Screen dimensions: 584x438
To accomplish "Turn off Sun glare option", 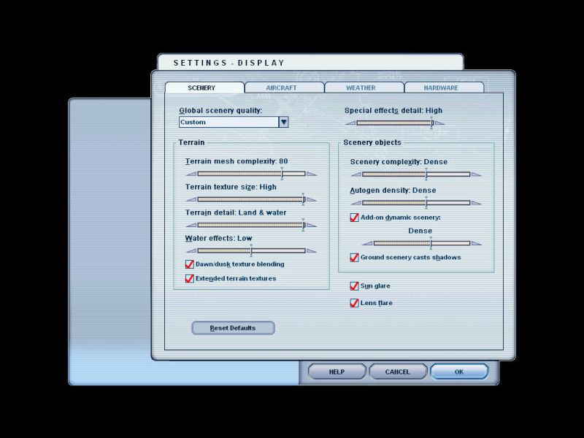I will (355, 286).
